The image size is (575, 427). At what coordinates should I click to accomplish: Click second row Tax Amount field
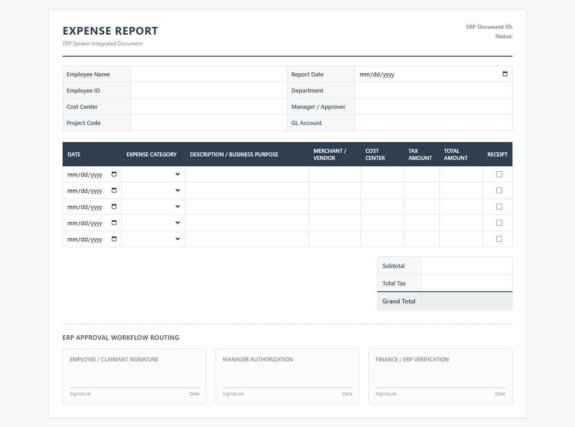pyautogui.click(x=422, y=191)
